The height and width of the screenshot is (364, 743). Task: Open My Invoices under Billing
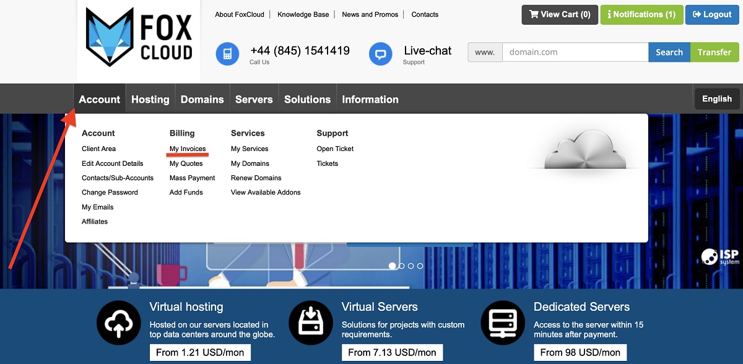point(188,149)
